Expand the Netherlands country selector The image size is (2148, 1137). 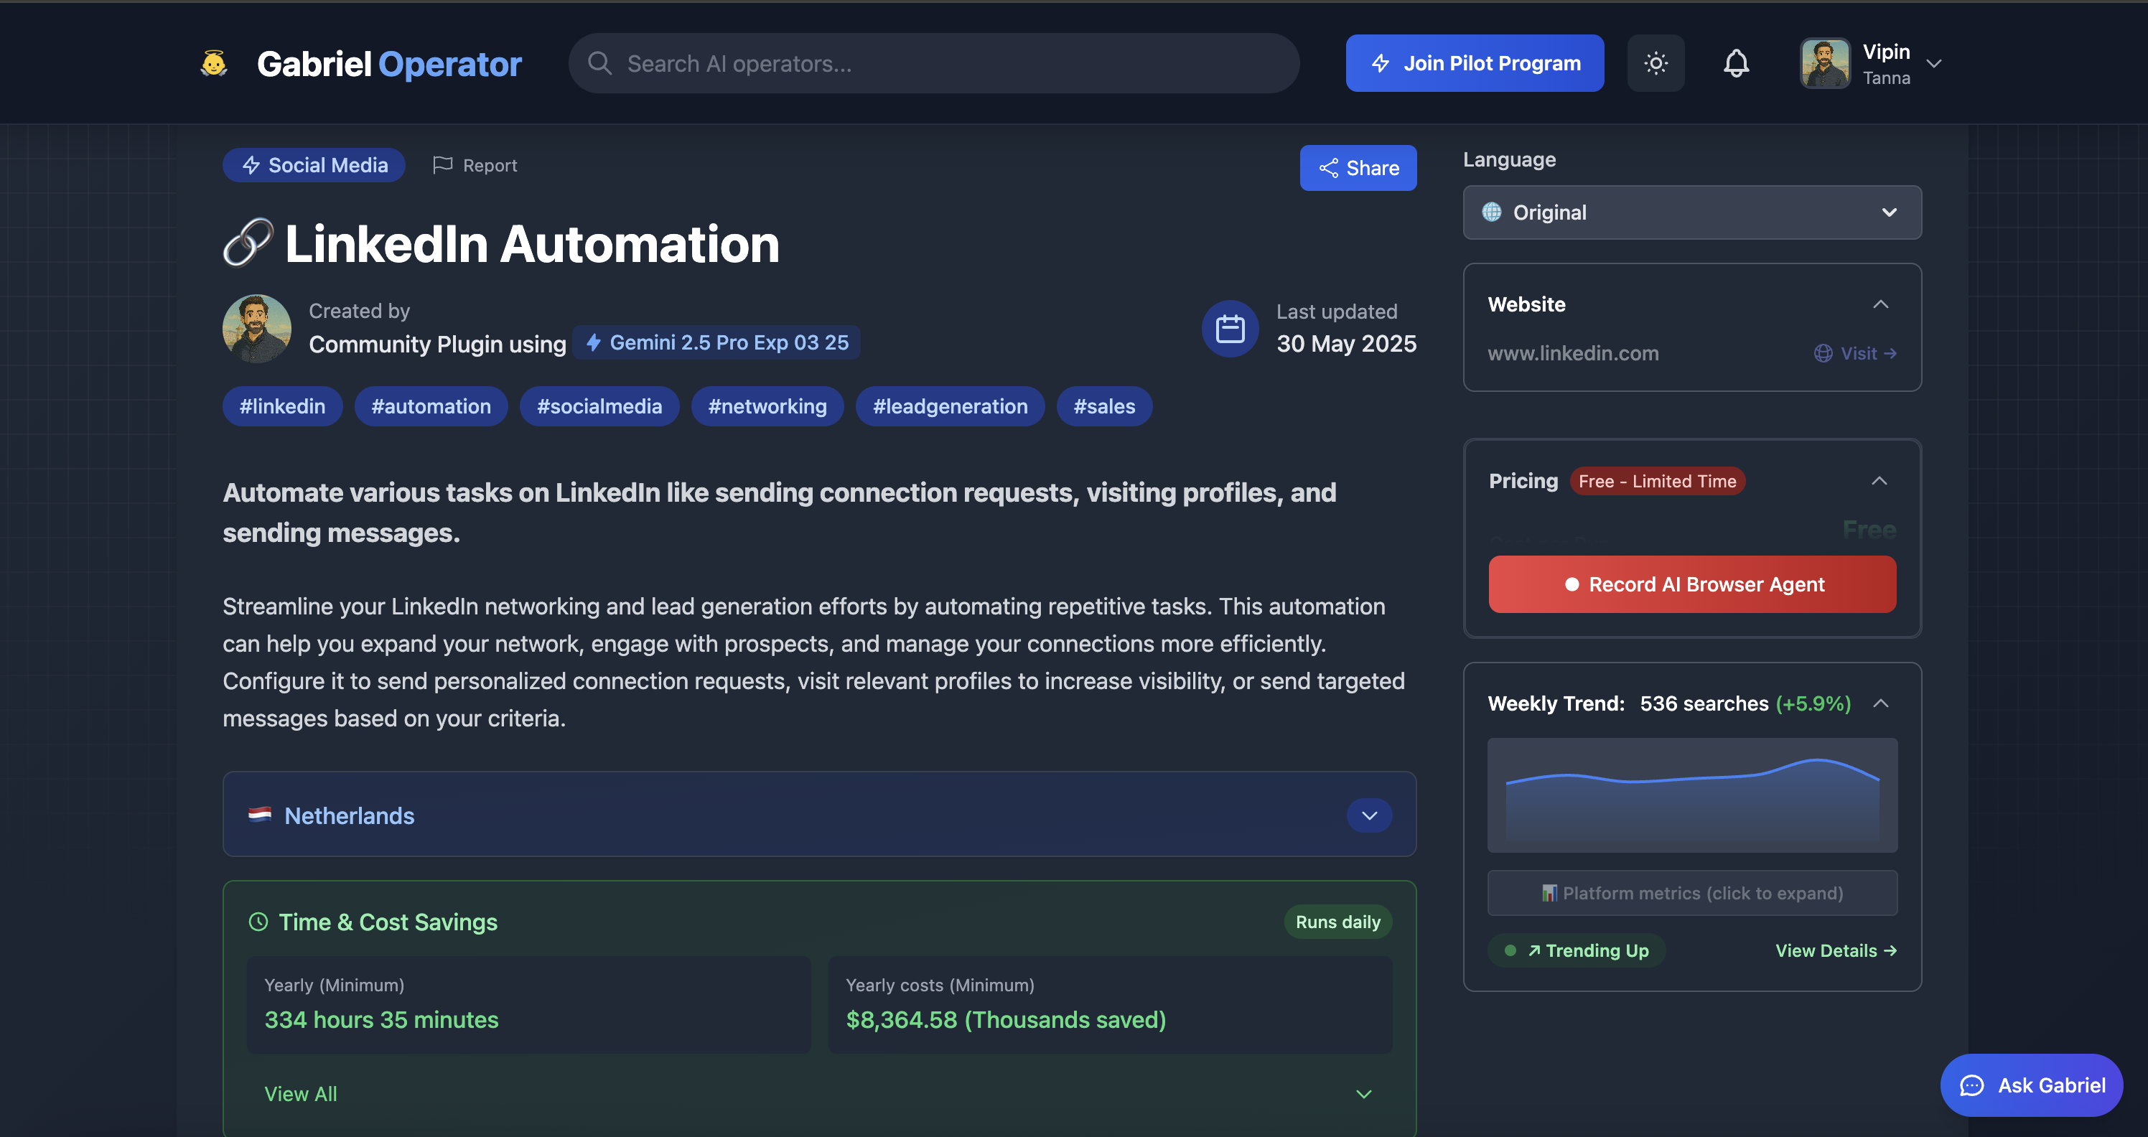pyautogui.click(x=1368, y=815)
